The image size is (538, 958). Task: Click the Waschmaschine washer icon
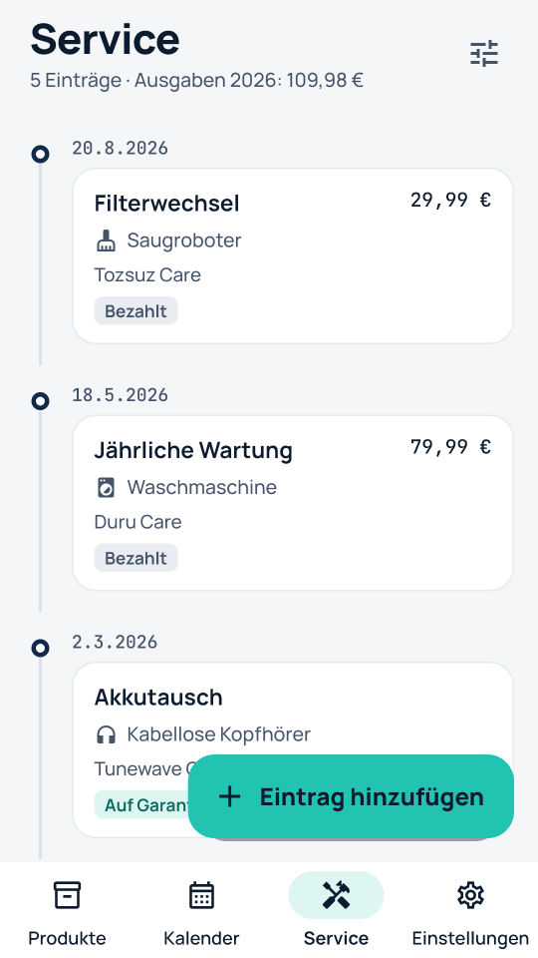tap(107, 488)
